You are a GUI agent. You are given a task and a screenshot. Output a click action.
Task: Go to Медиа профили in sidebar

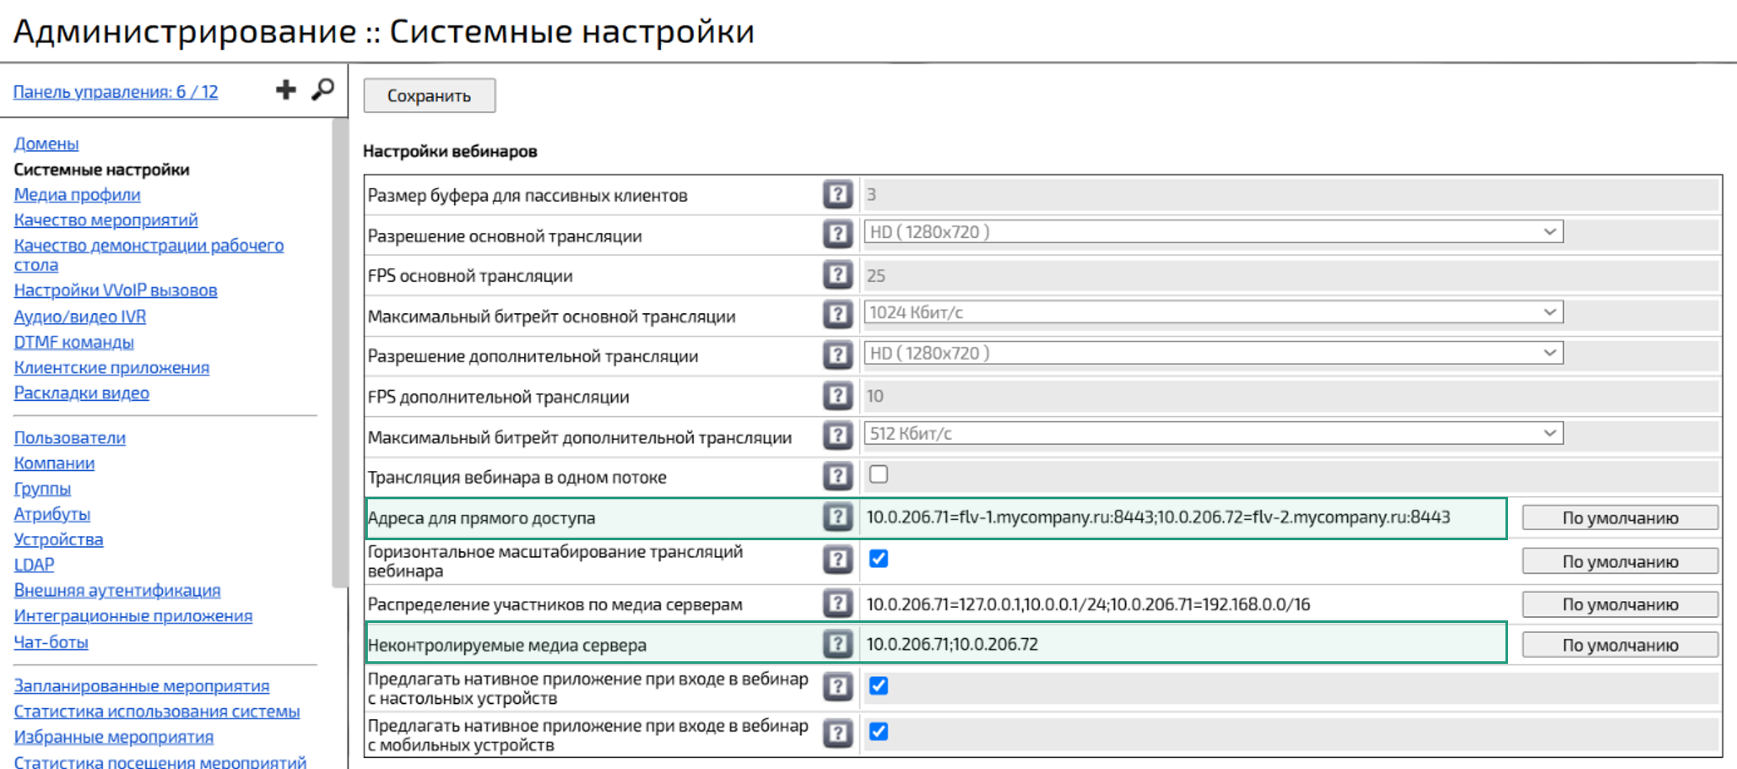click(77, 195)
